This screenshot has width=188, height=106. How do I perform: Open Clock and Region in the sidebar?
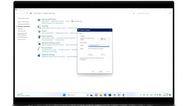[23, 37]
